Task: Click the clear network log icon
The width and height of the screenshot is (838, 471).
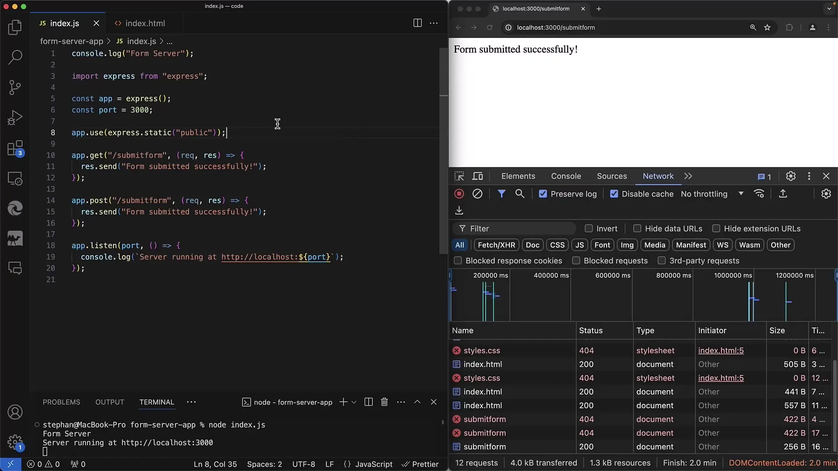Action: pyautogui.click(x=477, y=194)
